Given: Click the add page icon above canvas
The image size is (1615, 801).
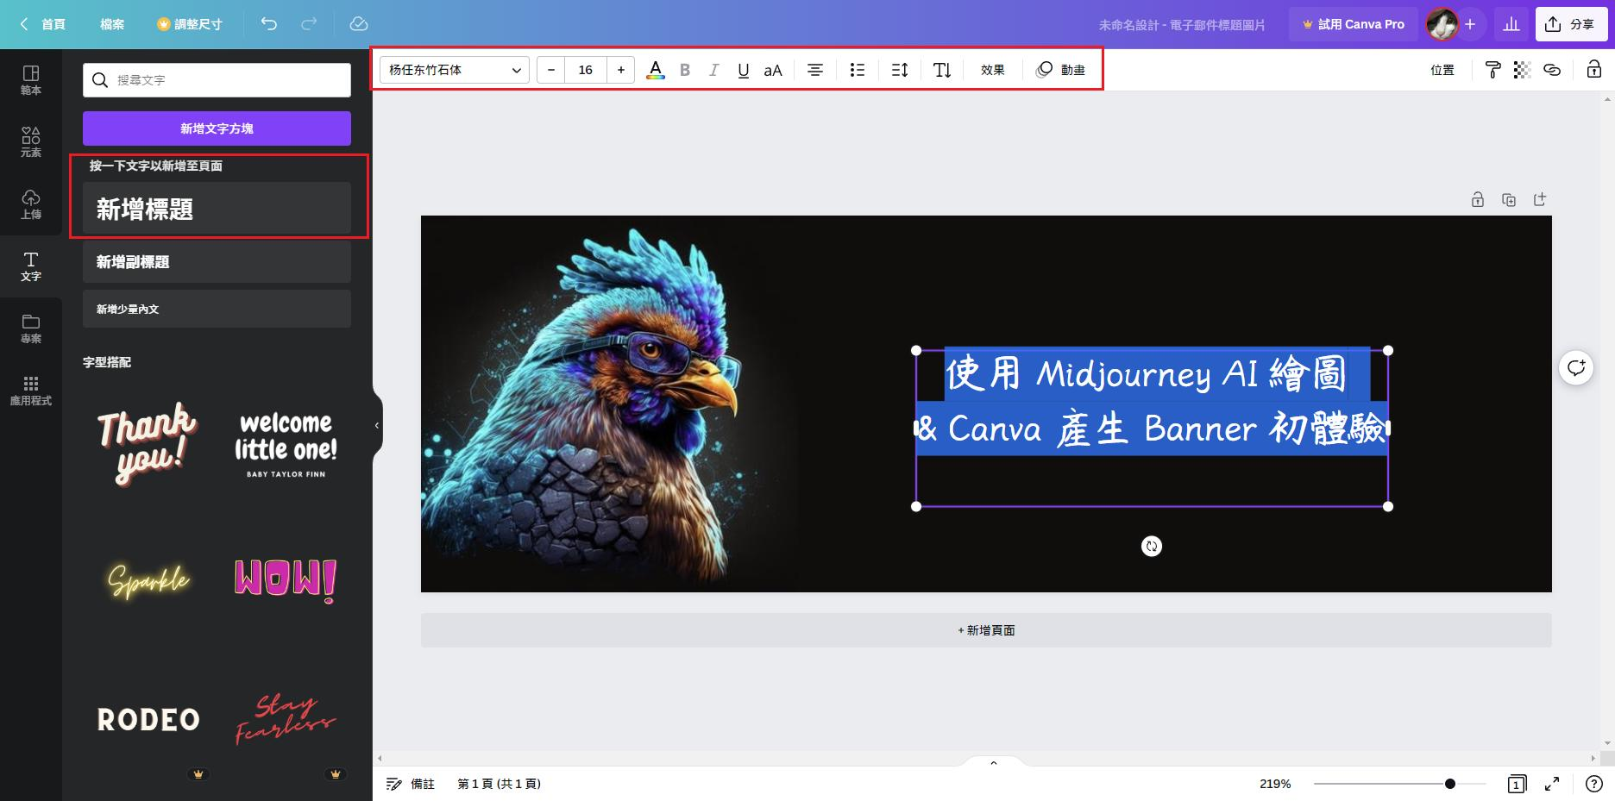Looking at the screenshot, I should pos(1540,200).
